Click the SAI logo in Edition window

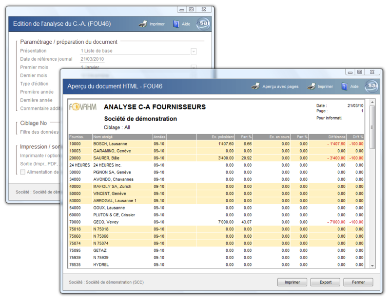point(203,23)
